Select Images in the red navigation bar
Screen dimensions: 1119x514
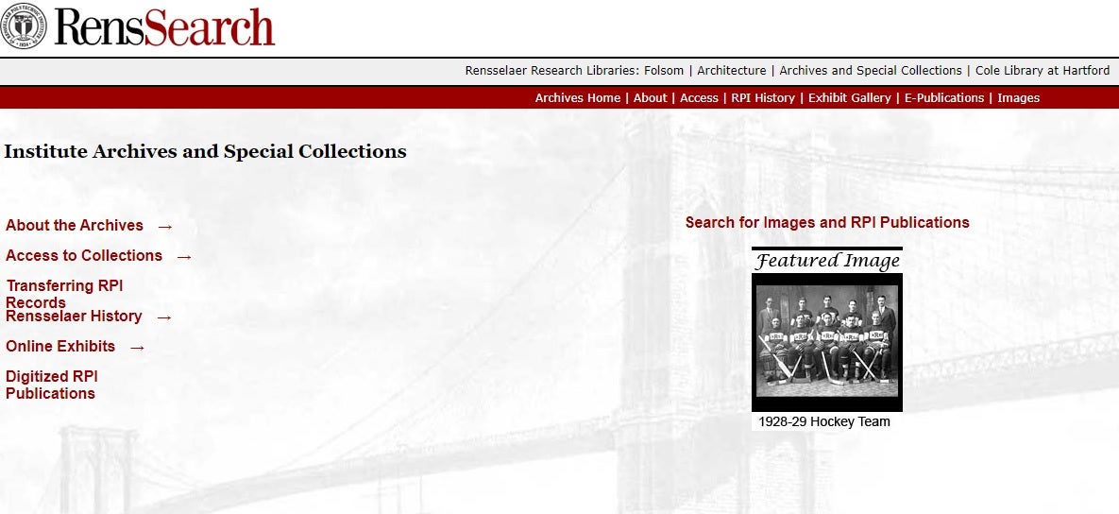pyautogui.click(x=1018, y=98)
